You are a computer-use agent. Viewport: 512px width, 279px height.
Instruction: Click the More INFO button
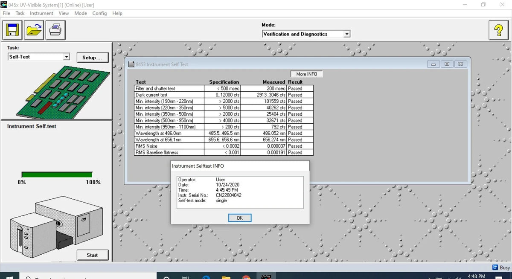click(x=307, y=74)
